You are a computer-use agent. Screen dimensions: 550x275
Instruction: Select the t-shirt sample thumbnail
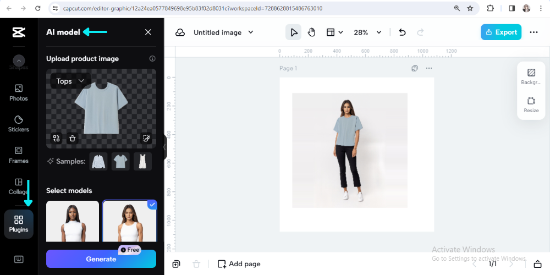(x=120, y=161)
